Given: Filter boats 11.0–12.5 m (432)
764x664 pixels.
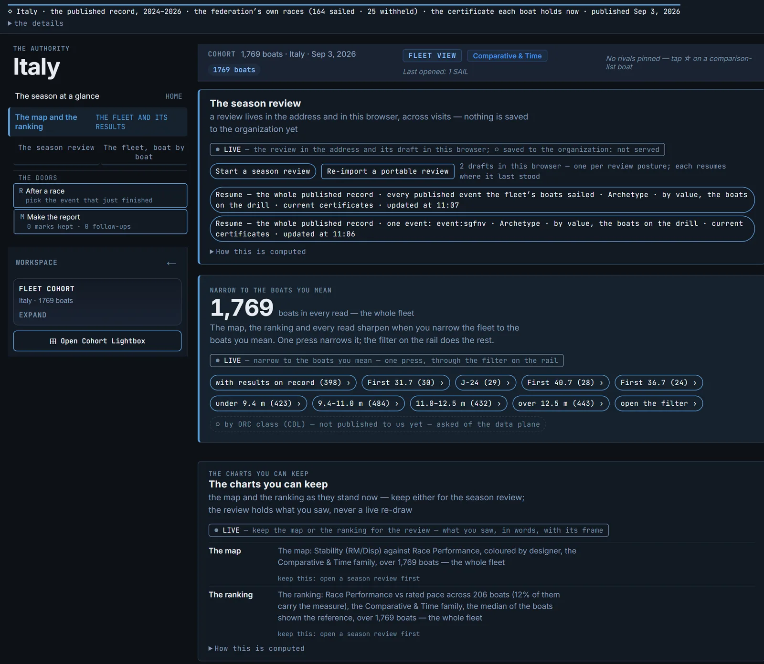Looking at the screenshot, I should [x=458, y=403].
